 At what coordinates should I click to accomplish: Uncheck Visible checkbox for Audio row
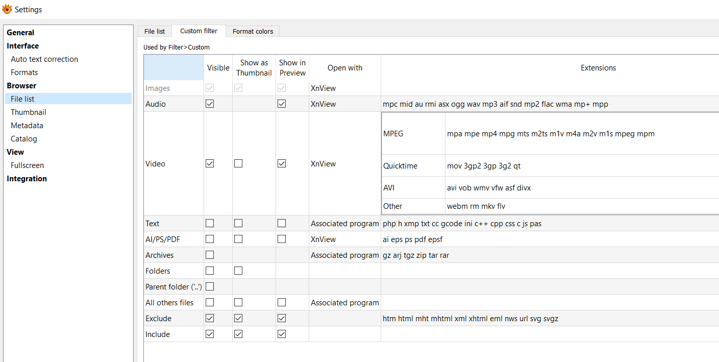coord(210,104)
